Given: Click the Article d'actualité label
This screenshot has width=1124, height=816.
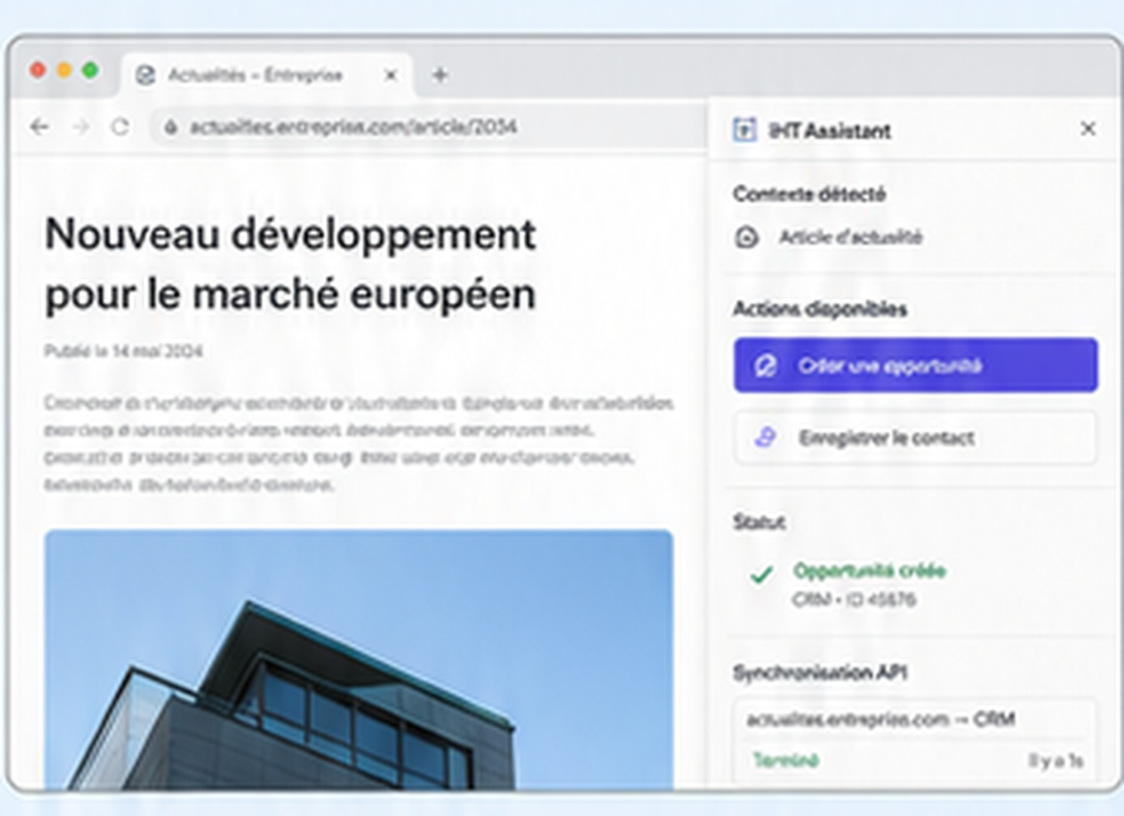Looking at the screenshot, I should click(x=850, y=238).
